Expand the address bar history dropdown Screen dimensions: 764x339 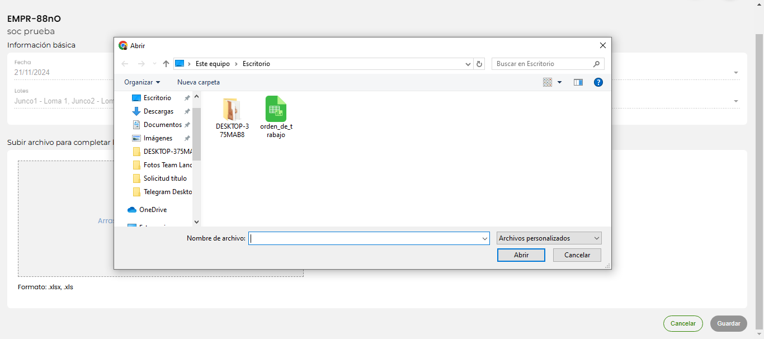point(468,64)
